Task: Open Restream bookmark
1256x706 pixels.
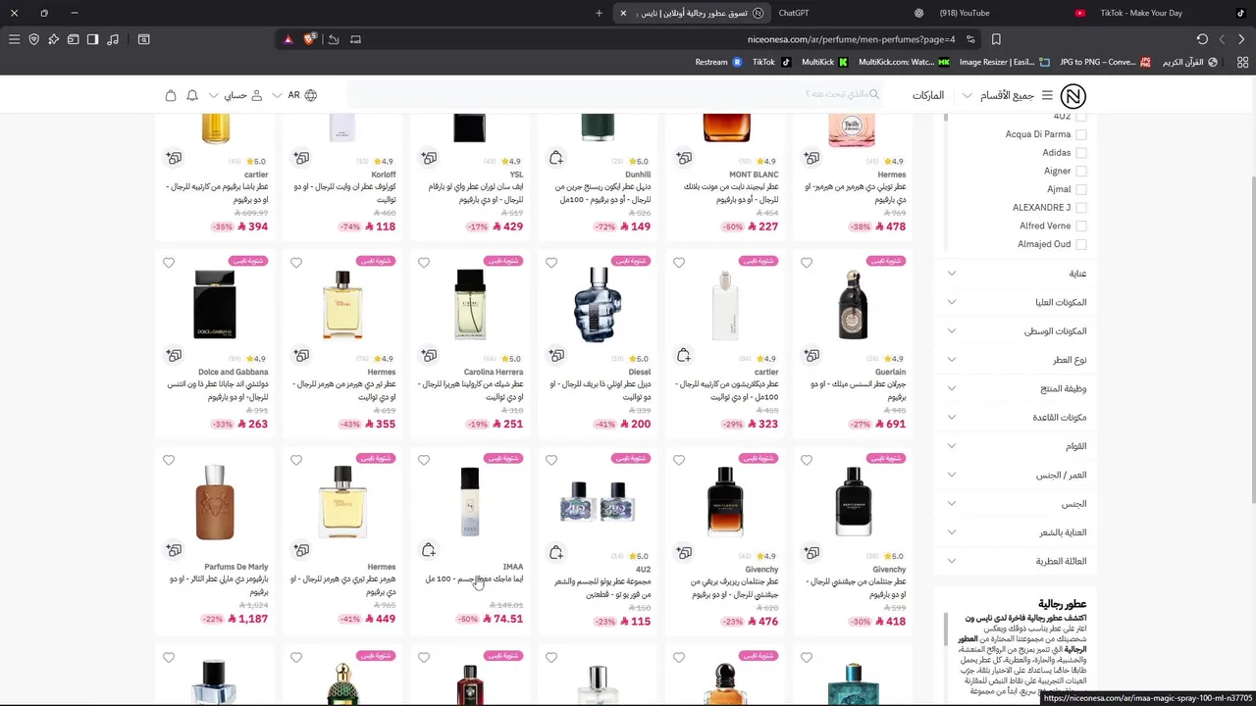Action: coord(718,62)
